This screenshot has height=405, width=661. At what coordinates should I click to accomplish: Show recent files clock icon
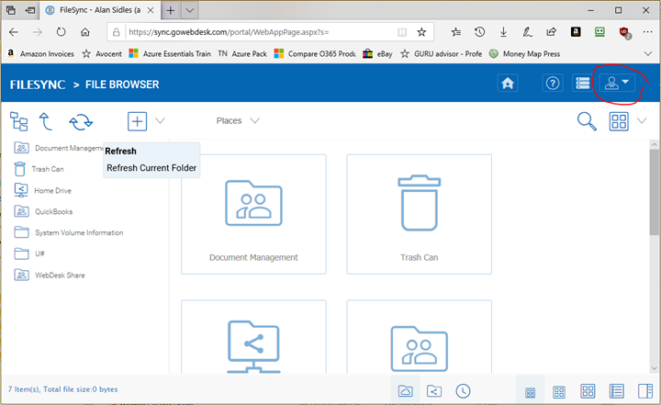click(x=464, y=391)
